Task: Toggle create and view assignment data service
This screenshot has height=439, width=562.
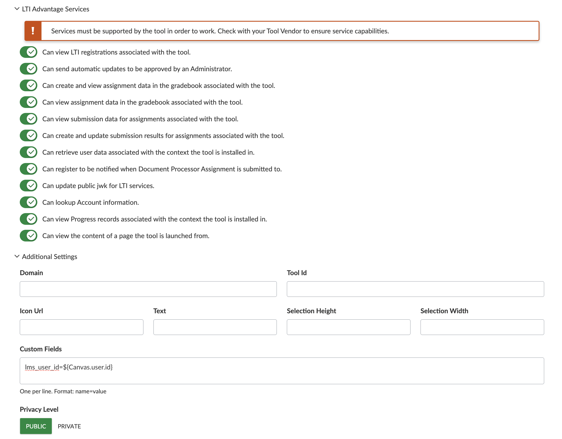Action: 29,85
